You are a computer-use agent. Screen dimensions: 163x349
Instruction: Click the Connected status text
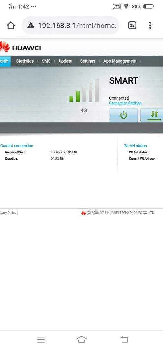pyautogui.click(x=119, y=98)
